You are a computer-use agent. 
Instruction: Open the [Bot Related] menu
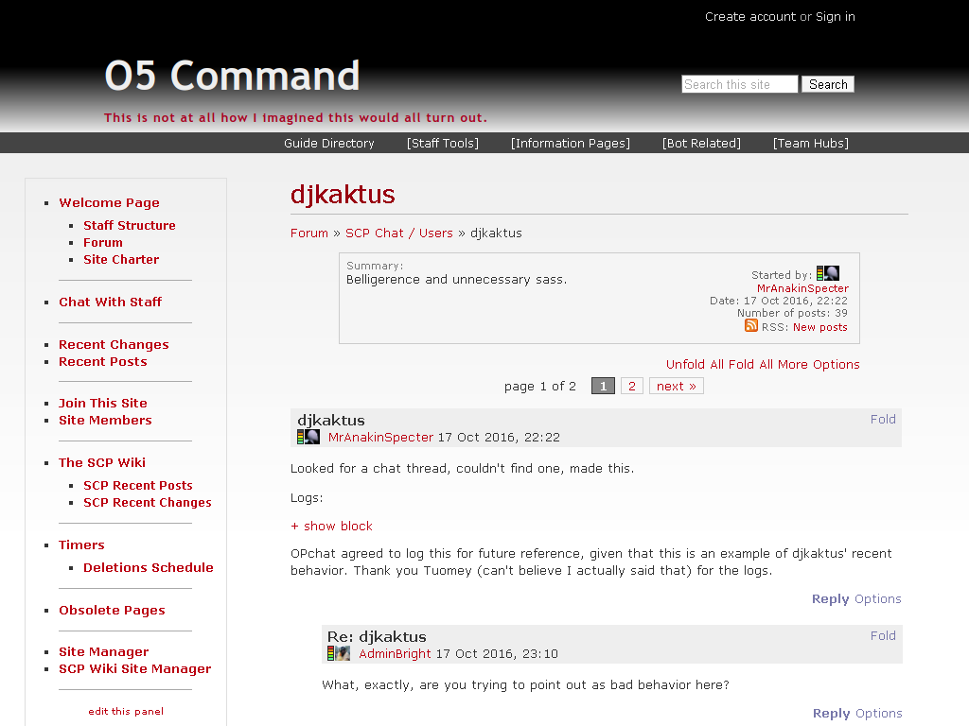point(701,144)
